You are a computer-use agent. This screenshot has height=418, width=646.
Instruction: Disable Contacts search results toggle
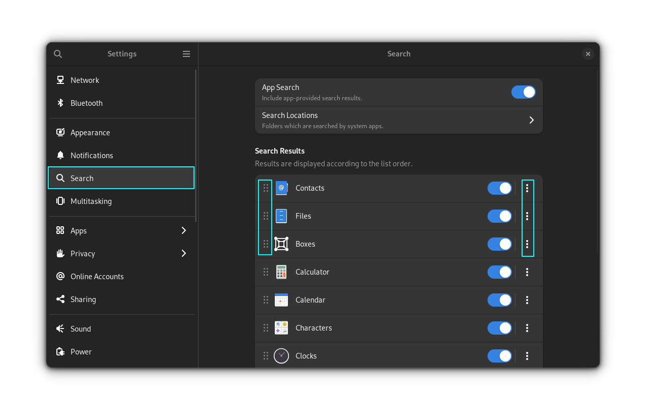point(499,188)
